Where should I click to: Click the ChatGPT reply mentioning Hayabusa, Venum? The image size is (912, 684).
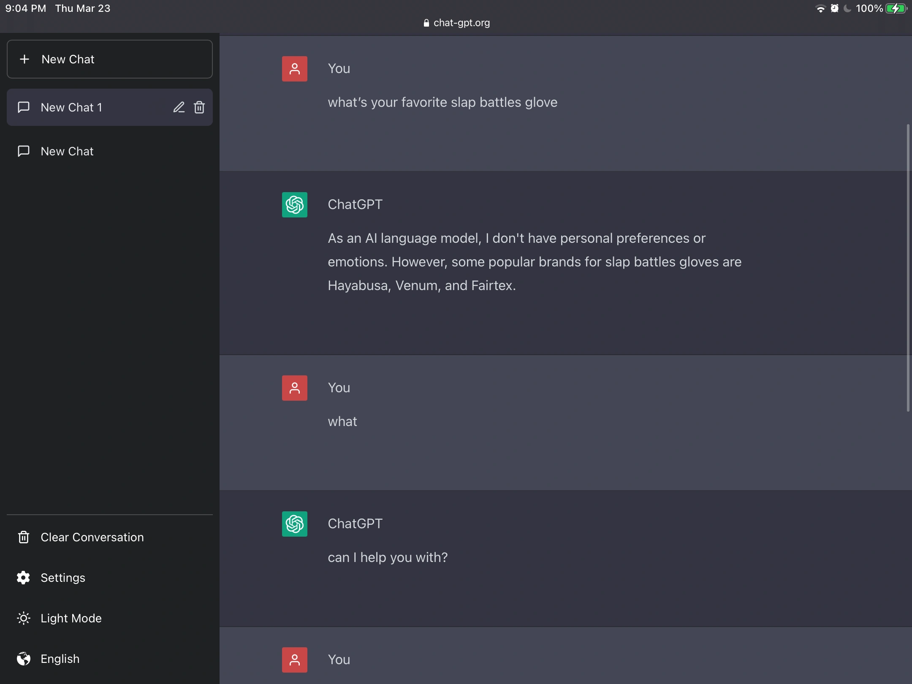(x=535, y=262)
